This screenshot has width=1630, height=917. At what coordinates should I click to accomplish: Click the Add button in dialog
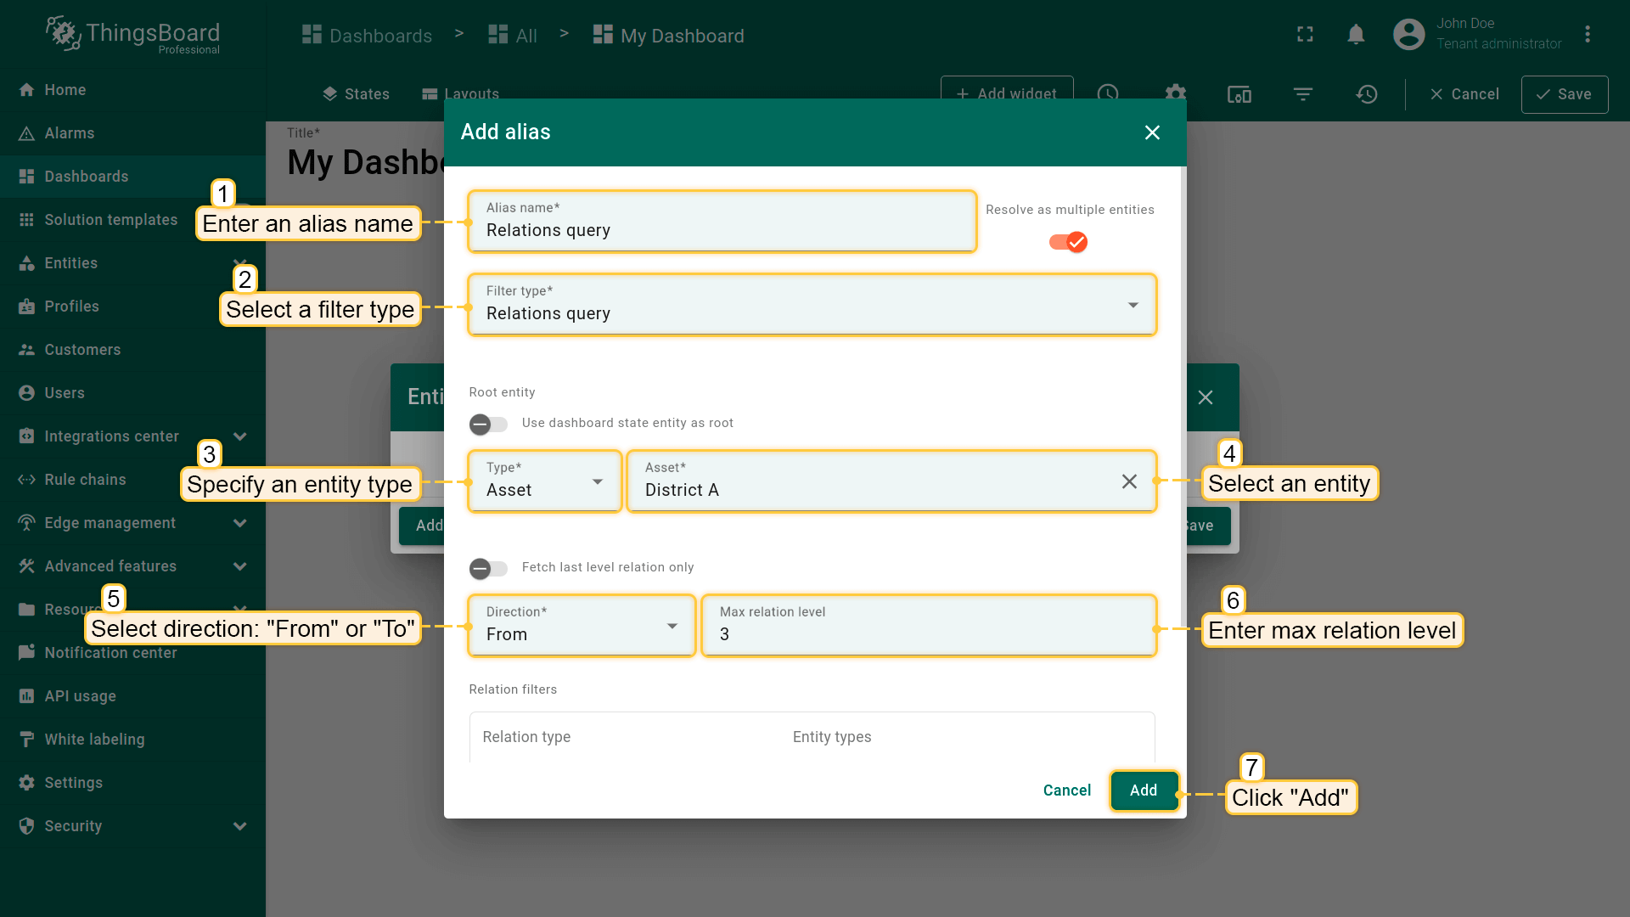click(1143, 790)
